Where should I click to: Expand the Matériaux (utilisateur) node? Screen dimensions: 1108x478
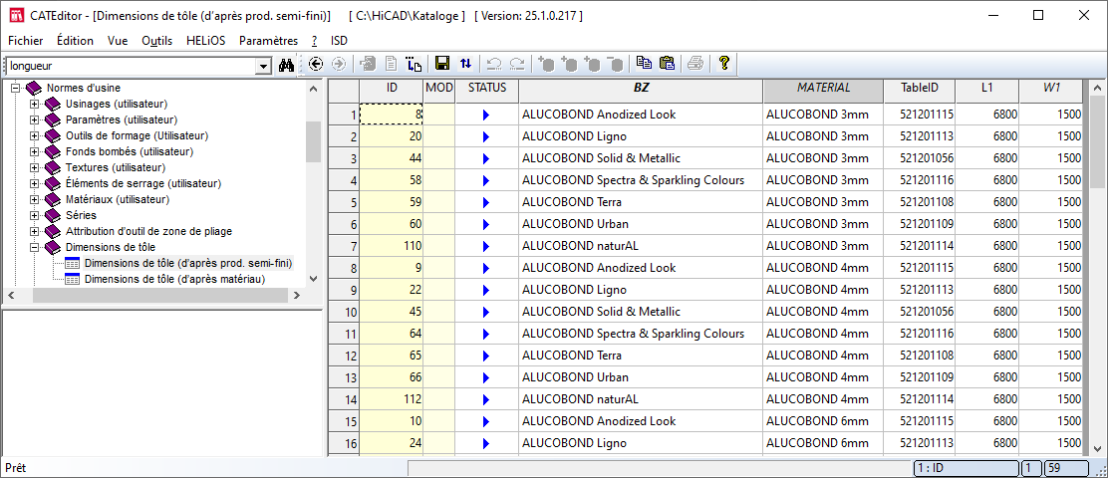coord(34,199)
